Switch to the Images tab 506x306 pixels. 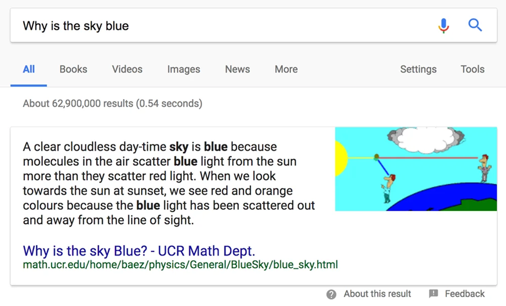tap(184, 70)
